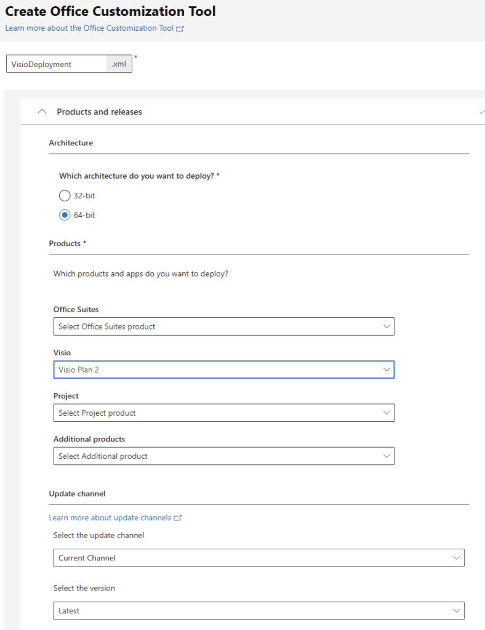Select the 32-bit radio button
This screenshot has width=485, height=630.
[x=64, y=195]
